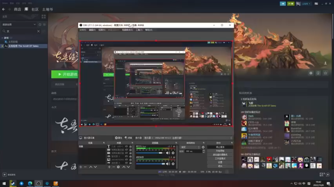Open OBS source properties gear button

[x=119, y=138]
